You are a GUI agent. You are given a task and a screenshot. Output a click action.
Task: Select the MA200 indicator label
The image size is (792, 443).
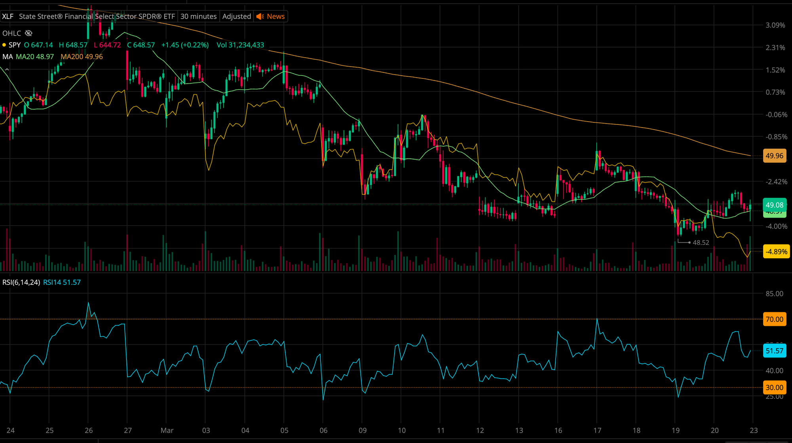82,57
